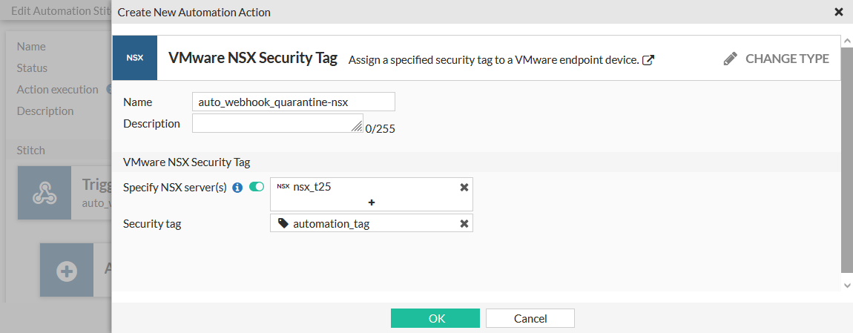Click the info icon next to Specify NSX server(s)
The height and width of the screenshot is (333, 853).
tap(237, 188)
